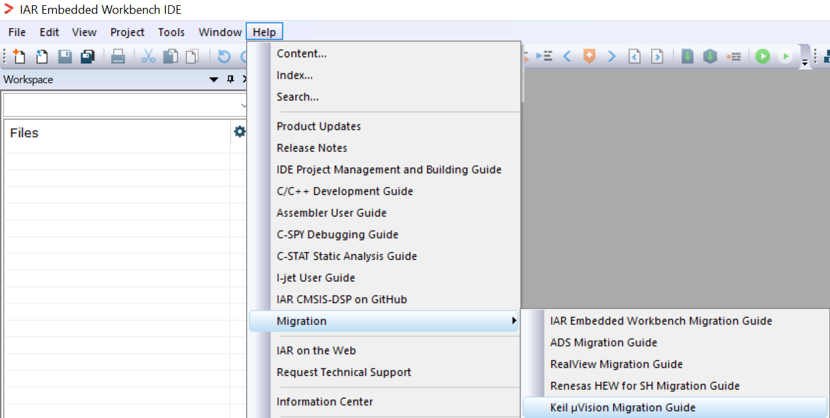Click the Compile icon with green arrow
This screenshot has height=418, width=830.
click(687, 57)
